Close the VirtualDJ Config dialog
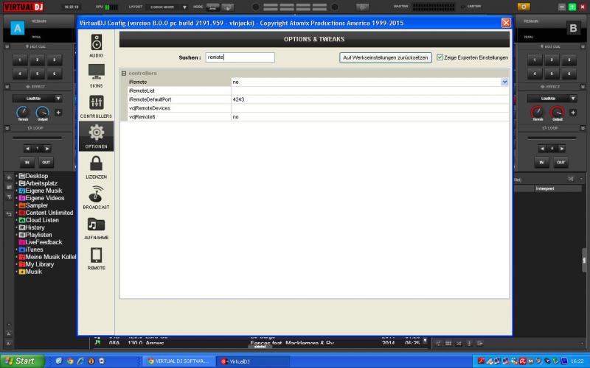This screenshot has height=368, width=590. 506,23
